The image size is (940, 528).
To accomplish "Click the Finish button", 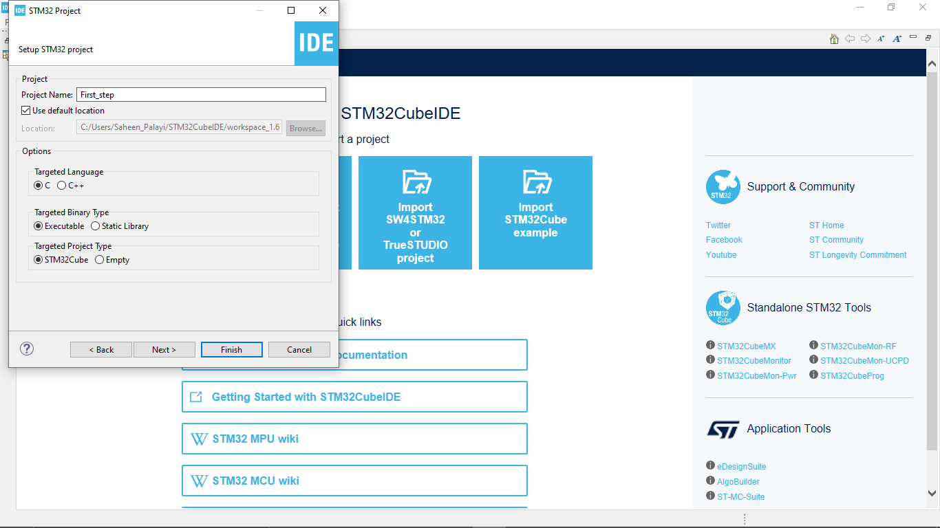I will [x=232, y=349].
